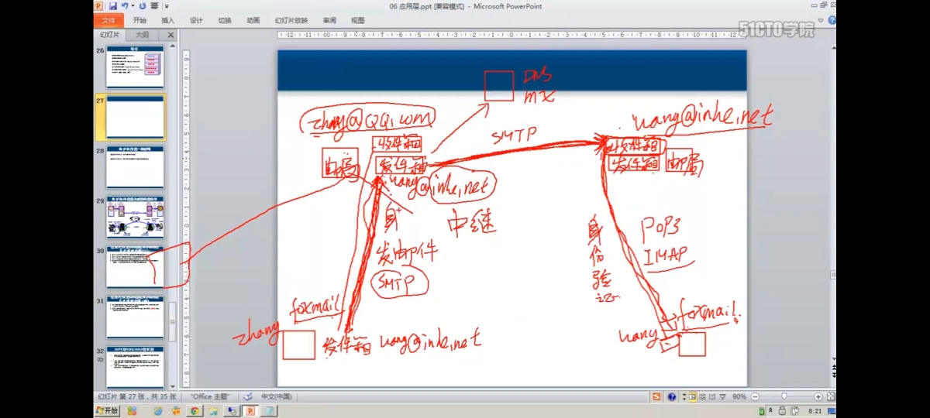This screenshot has height=418, width=930.
Task: Click Fit slide to window icon
Action: click(x=830, y=396)
